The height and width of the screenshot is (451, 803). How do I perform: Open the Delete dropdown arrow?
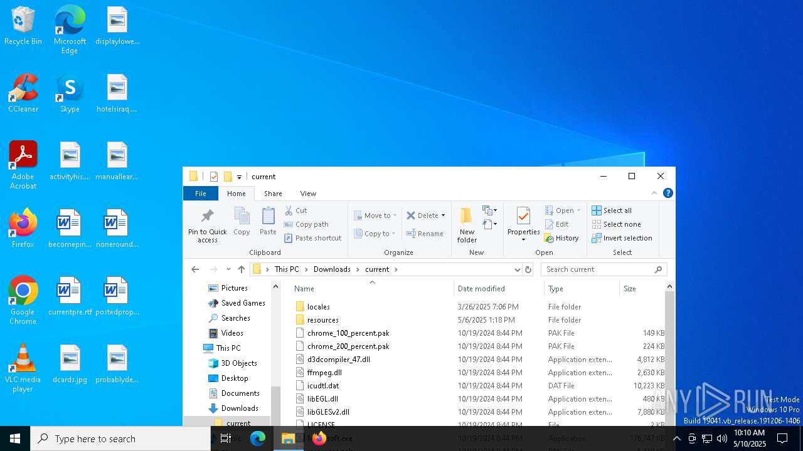(x=443, y=215)
